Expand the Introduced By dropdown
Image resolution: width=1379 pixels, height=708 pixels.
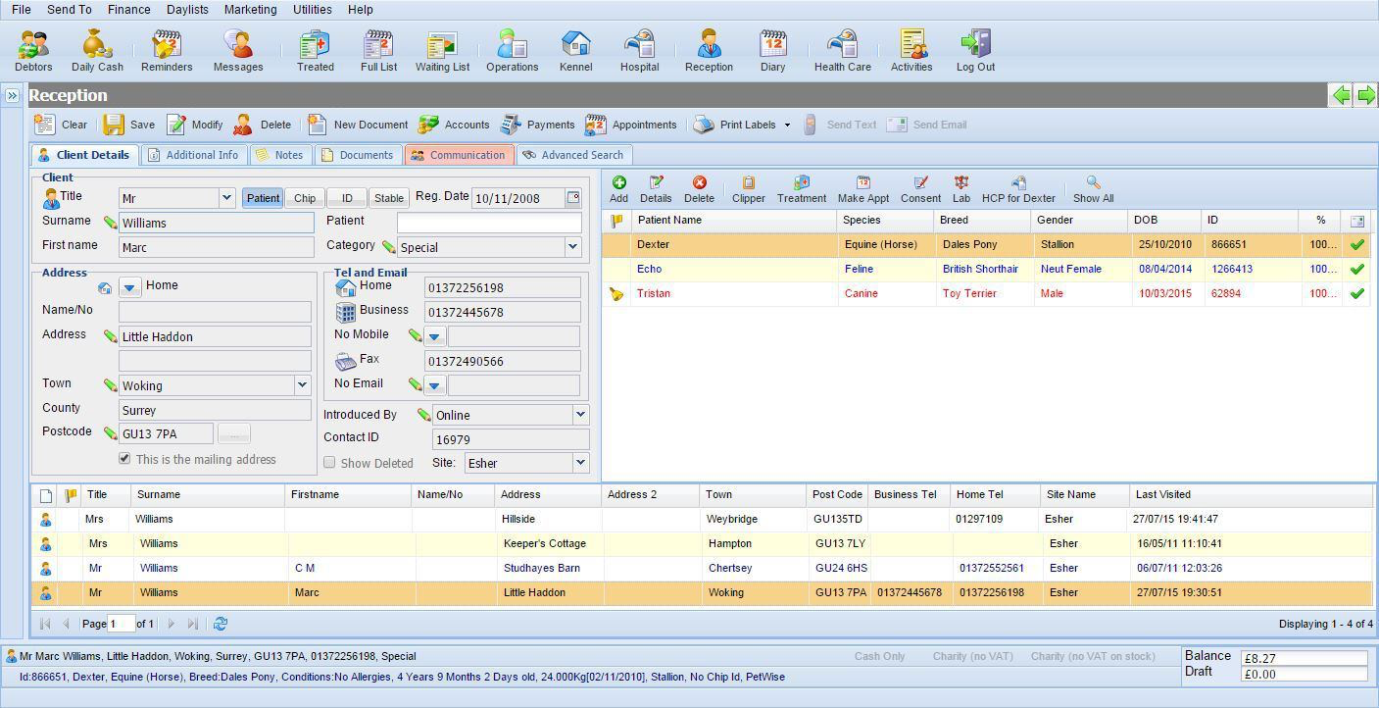click(x=580, y=415)
